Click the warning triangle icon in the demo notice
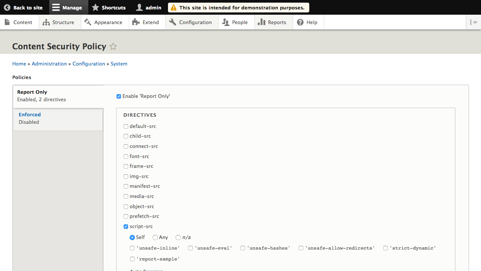The height and width of the screenshot is (271, 481). coord(174,8)
